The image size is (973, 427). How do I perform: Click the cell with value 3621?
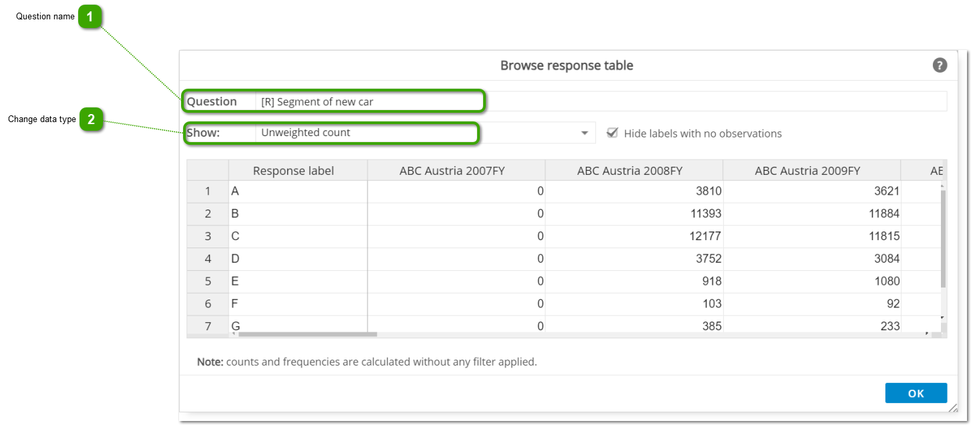click(x=811, y=191)
